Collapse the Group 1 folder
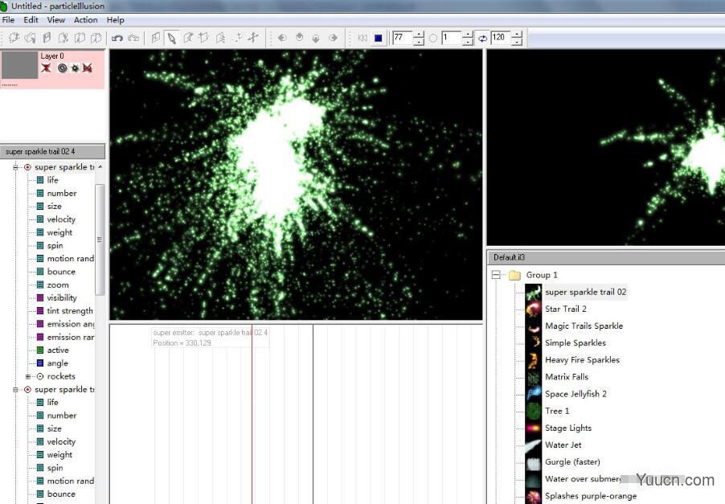This screenshot has width=725, height=504. pos(498,274)
